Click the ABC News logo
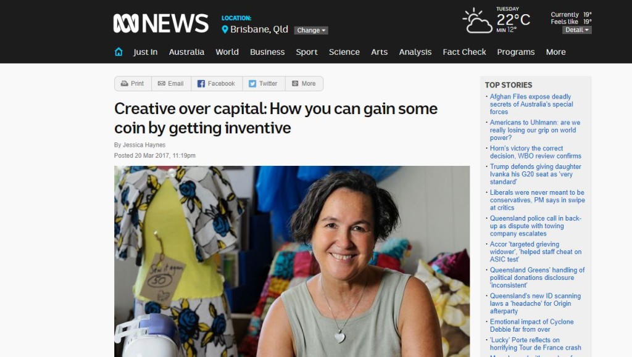 161,23
